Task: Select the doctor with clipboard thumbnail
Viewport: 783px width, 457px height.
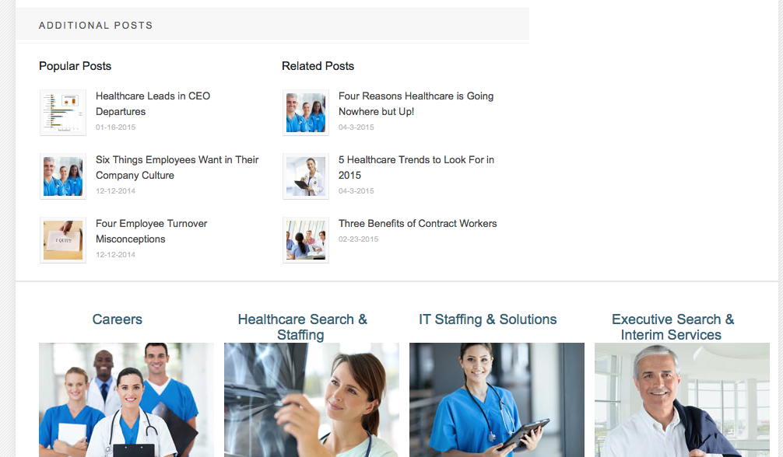Action: [x=306, y=176]
